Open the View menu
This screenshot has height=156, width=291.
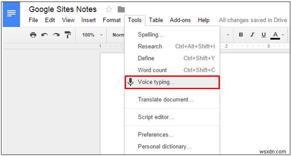pos(68,20)
